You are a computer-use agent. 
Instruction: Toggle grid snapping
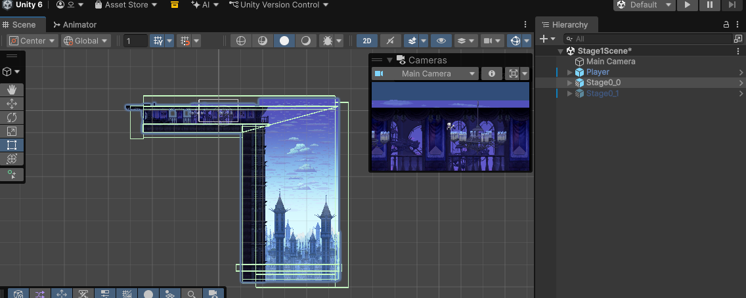point(184,41)
